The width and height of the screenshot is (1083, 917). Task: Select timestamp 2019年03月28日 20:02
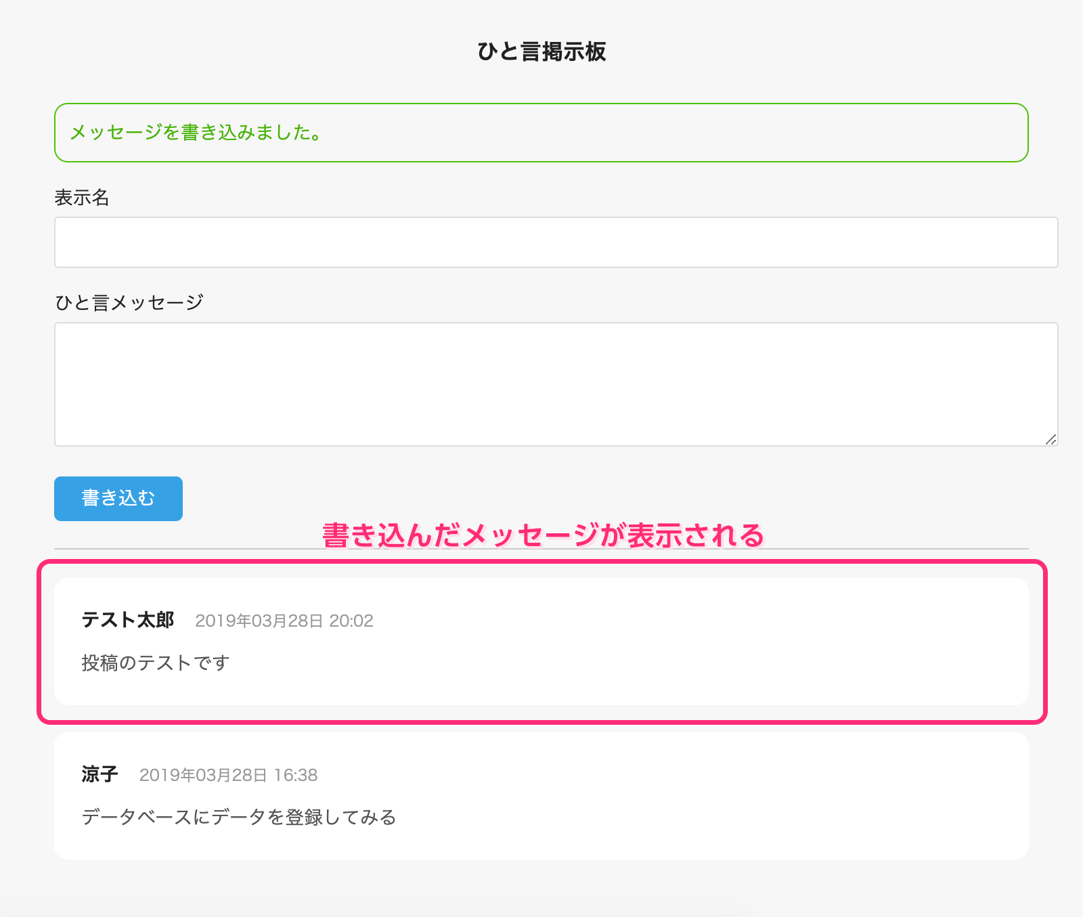[x=284, y=621]
